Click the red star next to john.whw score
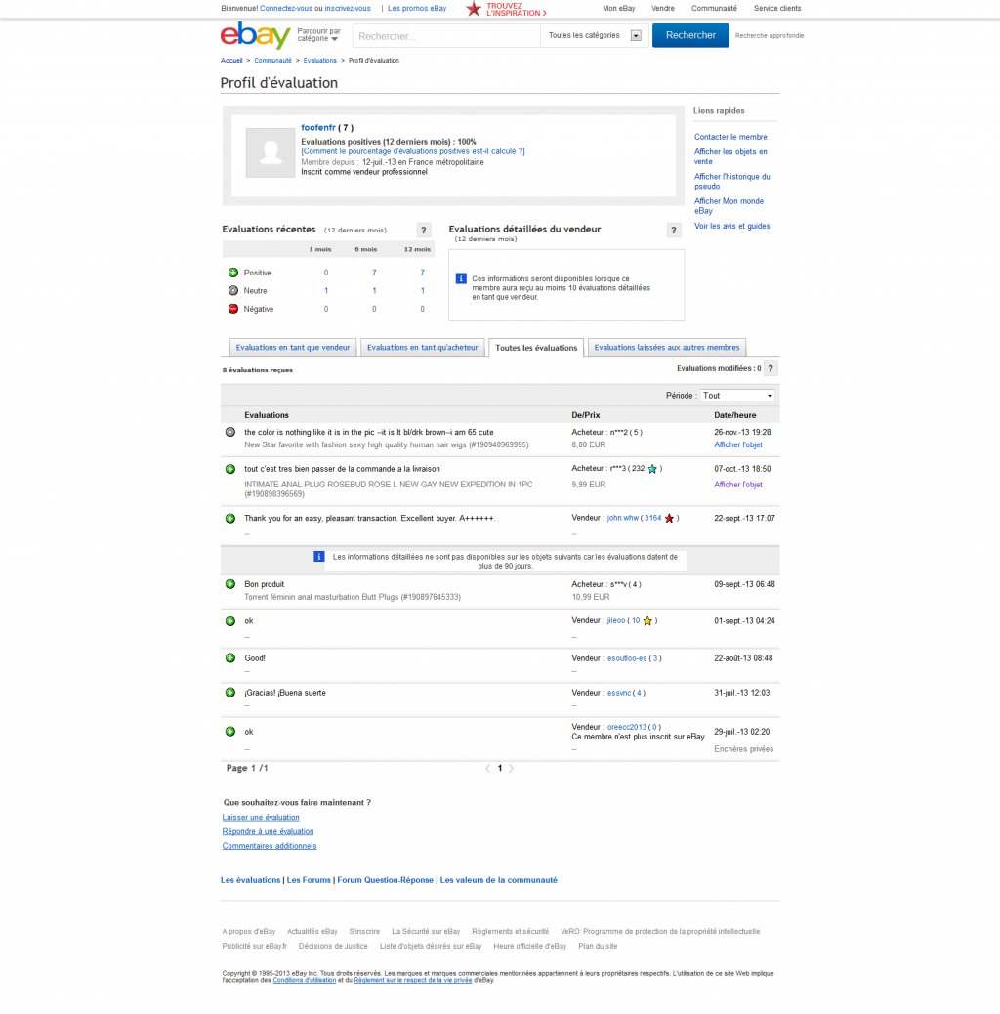Image resolution: width=1000 pixels, height=1014 pixels. click(x=669, y=518)
